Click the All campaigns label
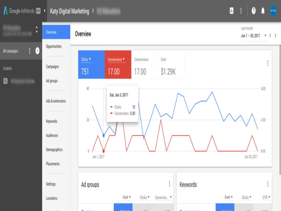The height and width of the screenshot is (211, 281). point(11,51)
